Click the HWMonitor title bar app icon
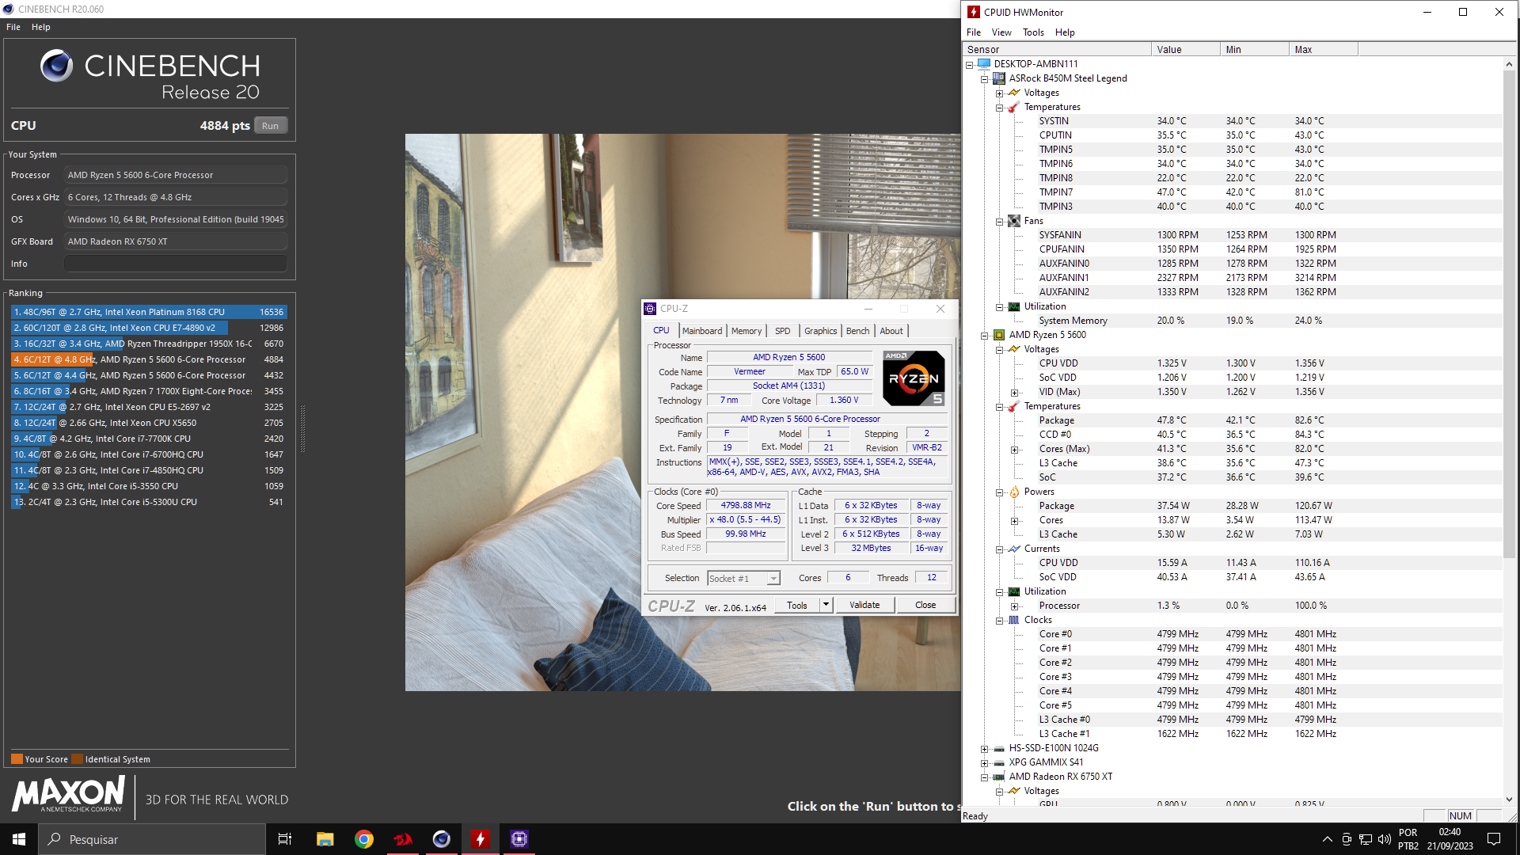The height and width of the screenshot is (855, 1520). click(x=974, y=12)
